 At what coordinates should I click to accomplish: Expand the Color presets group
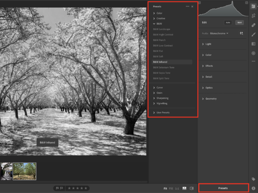click(158, 13)
